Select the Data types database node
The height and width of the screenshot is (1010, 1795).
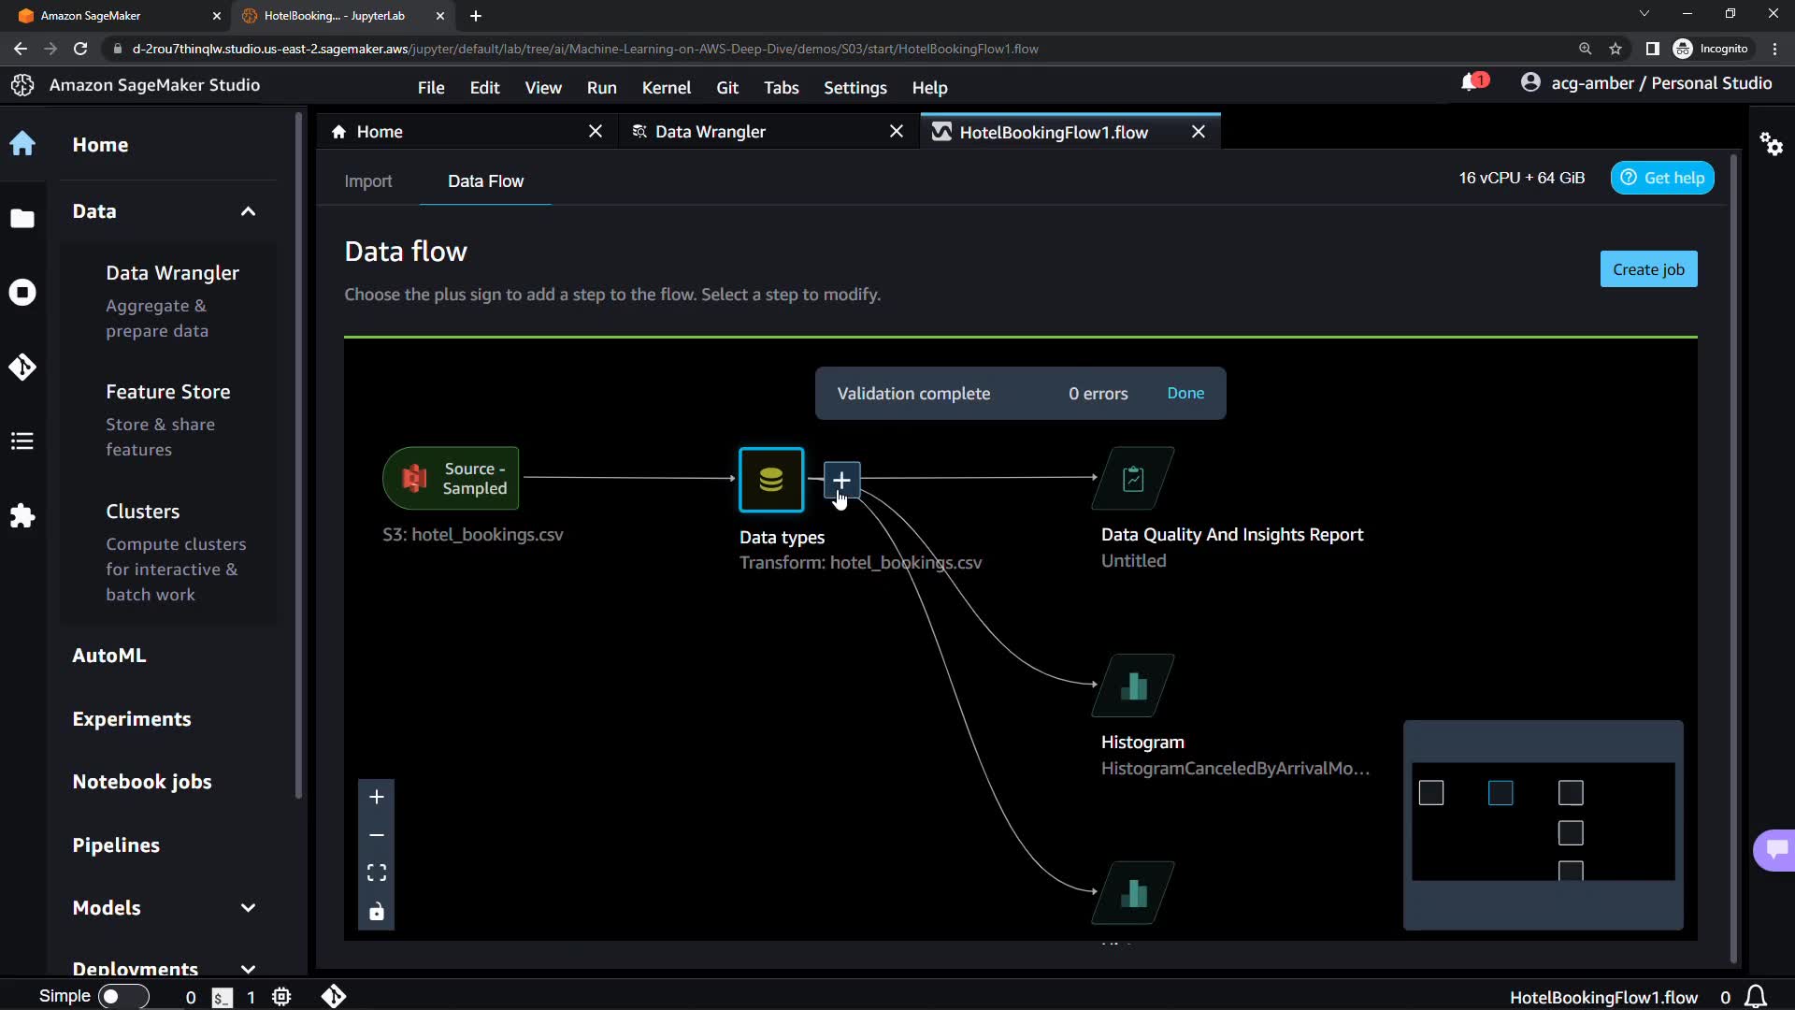pos(771,480)
